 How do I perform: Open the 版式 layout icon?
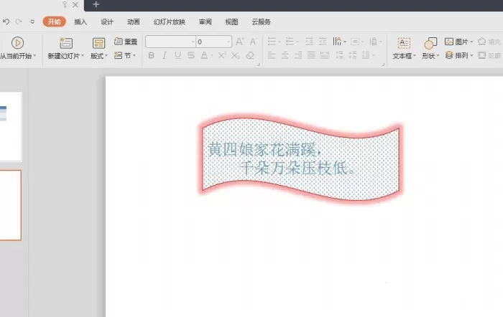click(x=98, y=43)
